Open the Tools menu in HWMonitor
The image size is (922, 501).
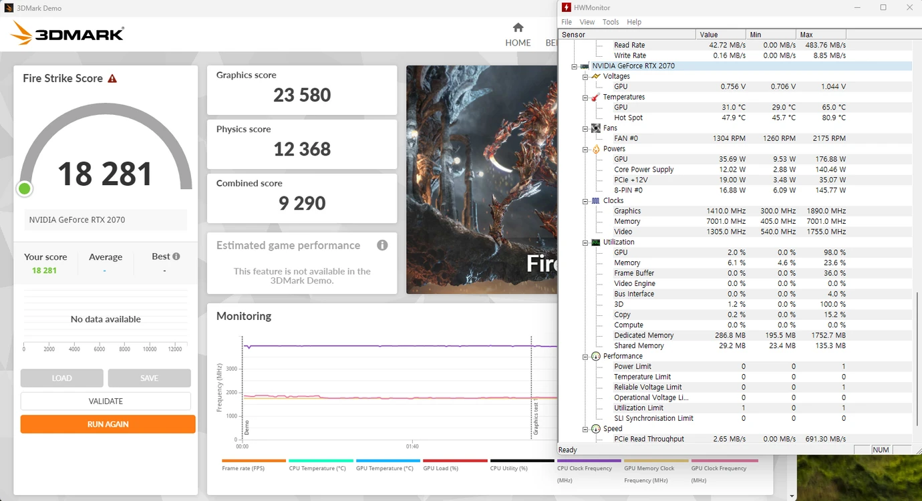[611, 22]
